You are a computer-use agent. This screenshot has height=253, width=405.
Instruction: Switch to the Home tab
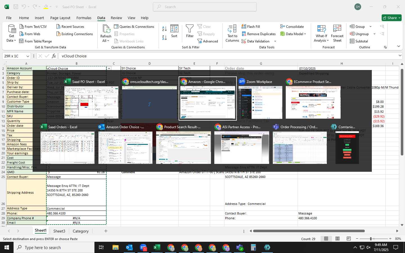point(24,18)
